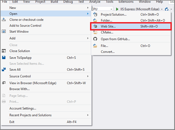Click the Start Window home icon
175x130 pixels.
click(4, 32)
